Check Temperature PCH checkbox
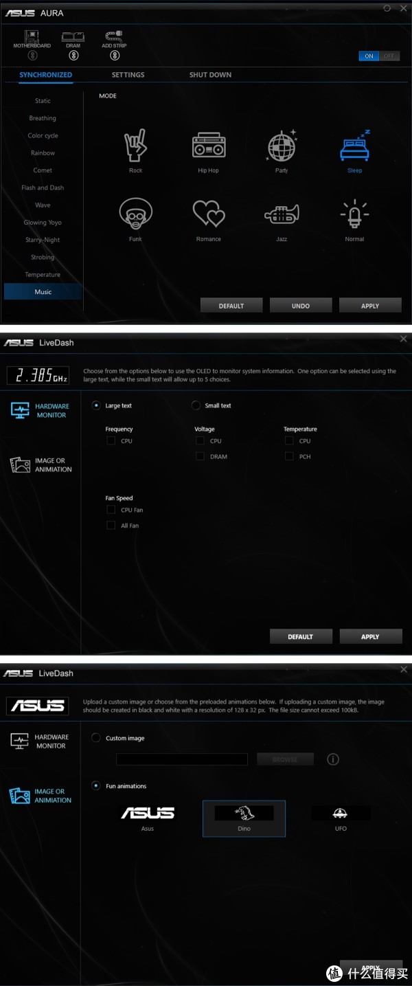 289,456
